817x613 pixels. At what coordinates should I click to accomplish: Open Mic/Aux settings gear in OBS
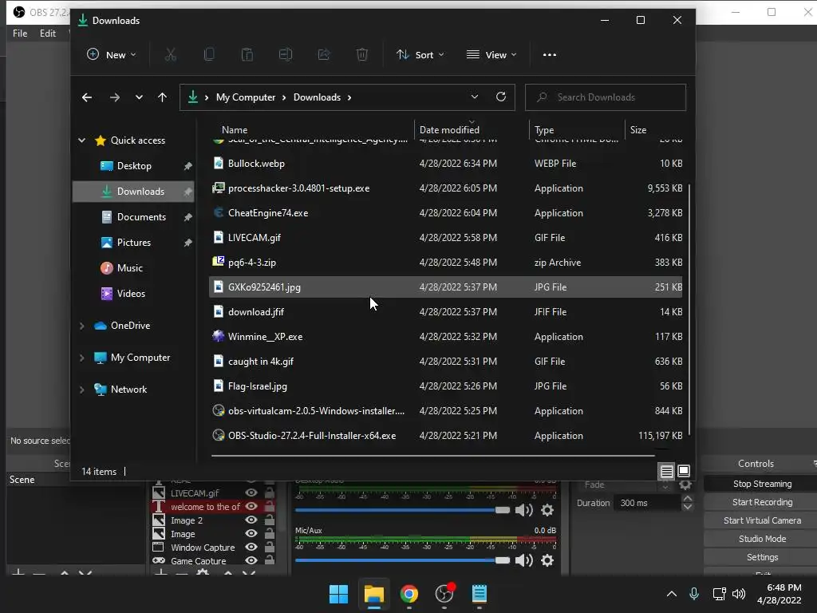coord(547,560)
